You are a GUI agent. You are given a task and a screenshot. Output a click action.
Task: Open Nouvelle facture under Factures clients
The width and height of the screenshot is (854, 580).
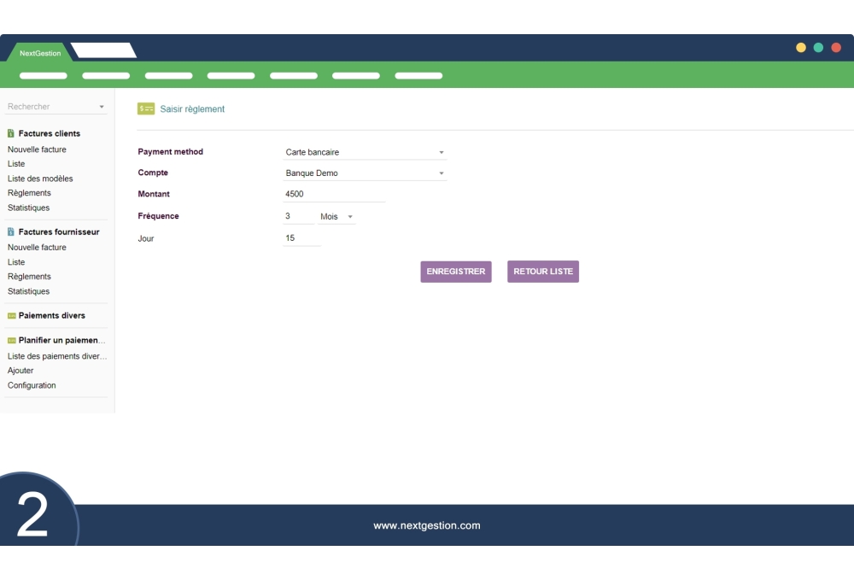(x=37, y=149)
